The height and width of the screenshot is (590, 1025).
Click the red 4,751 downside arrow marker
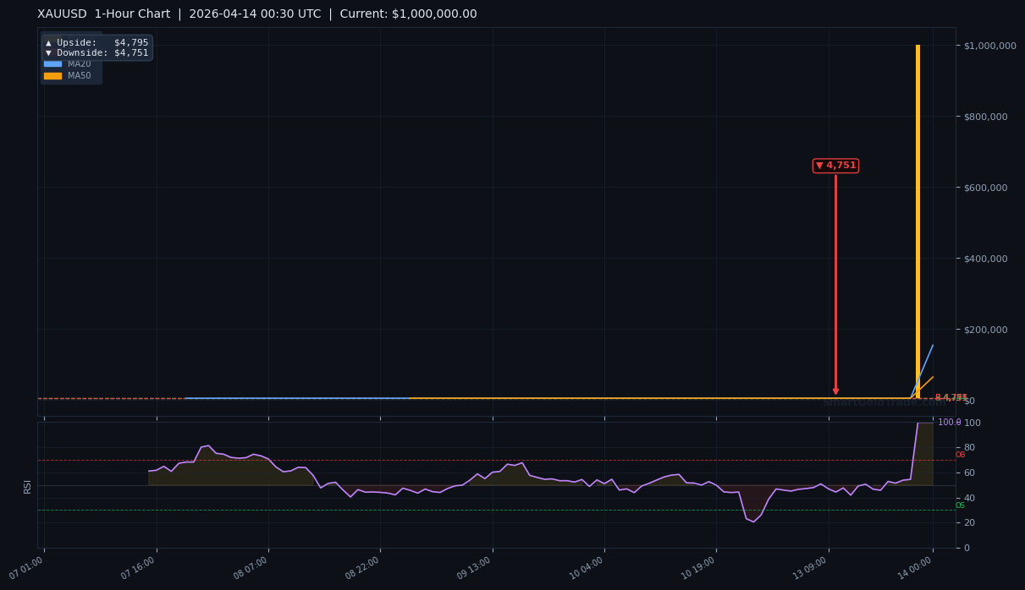pos(835,166)
